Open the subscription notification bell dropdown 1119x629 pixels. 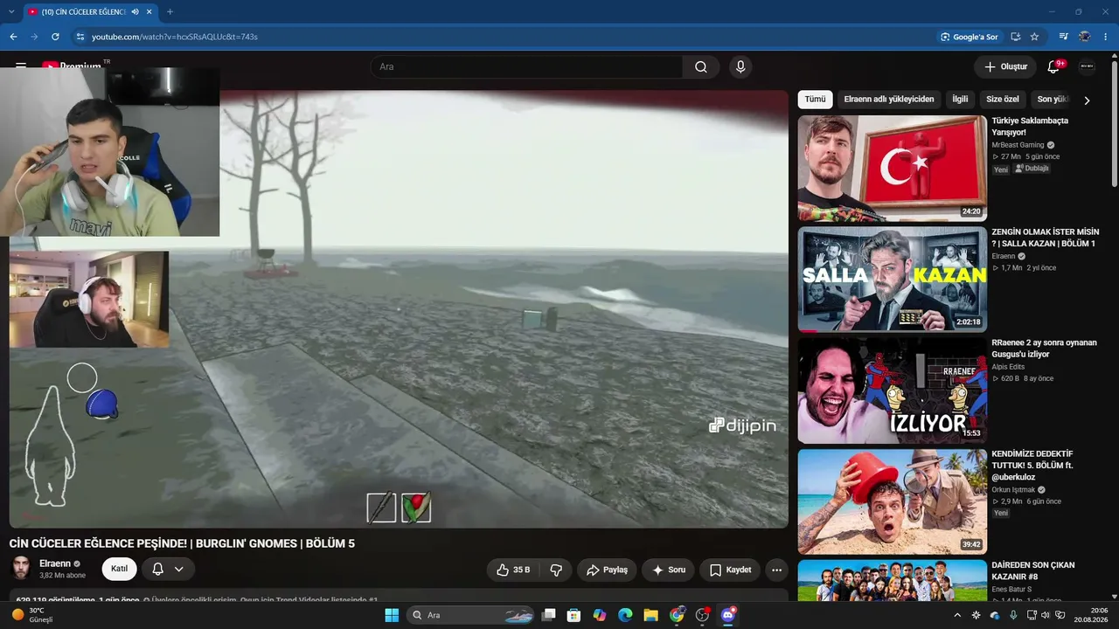click(168, 569)
